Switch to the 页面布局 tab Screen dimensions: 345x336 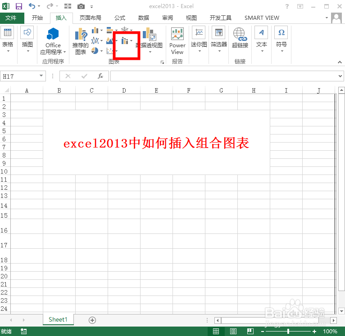click(90, 18)
